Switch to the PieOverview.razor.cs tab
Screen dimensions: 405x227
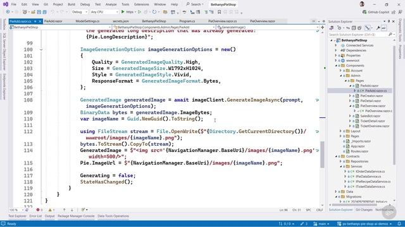(222, 21)
